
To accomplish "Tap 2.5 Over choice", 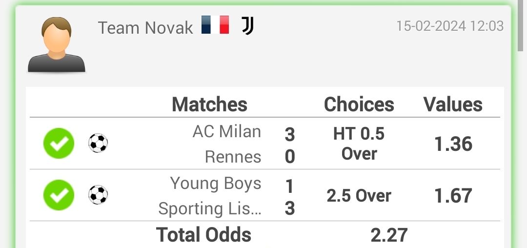I will [359, 196].
